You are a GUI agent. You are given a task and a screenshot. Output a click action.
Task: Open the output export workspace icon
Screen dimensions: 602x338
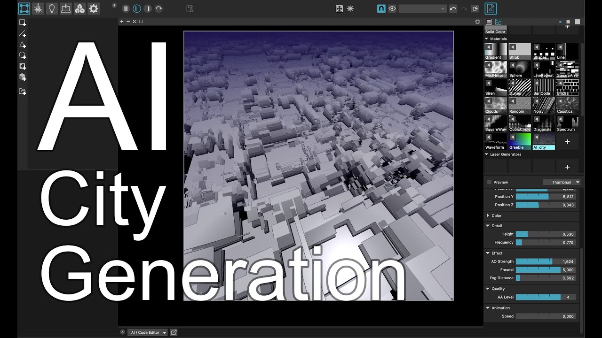[x=66, y=8]
